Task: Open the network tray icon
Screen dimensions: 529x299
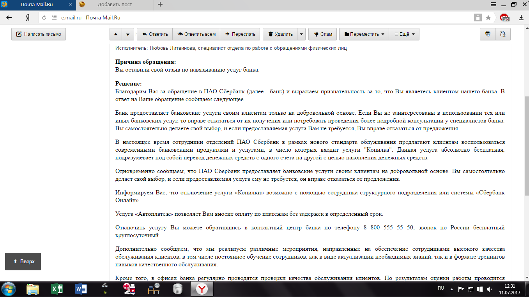Action: click(470, 289)
